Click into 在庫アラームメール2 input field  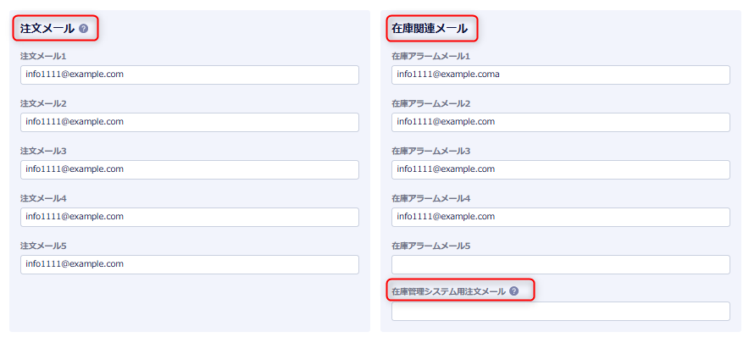(x=560, y=122)
